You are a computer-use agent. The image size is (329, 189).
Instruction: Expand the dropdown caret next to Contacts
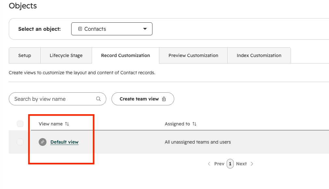tap(145, 29)
